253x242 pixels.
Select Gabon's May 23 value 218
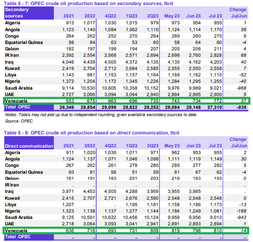coord(176,178)
